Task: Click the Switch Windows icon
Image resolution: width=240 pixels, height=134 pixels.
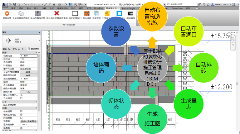Action: click(x=80, y=5)
